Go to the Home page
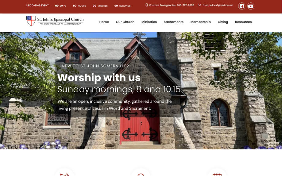 click(104, 22)
